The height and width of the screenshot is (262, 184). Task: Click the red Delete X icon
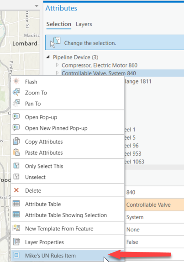click(x=16, y=190)
